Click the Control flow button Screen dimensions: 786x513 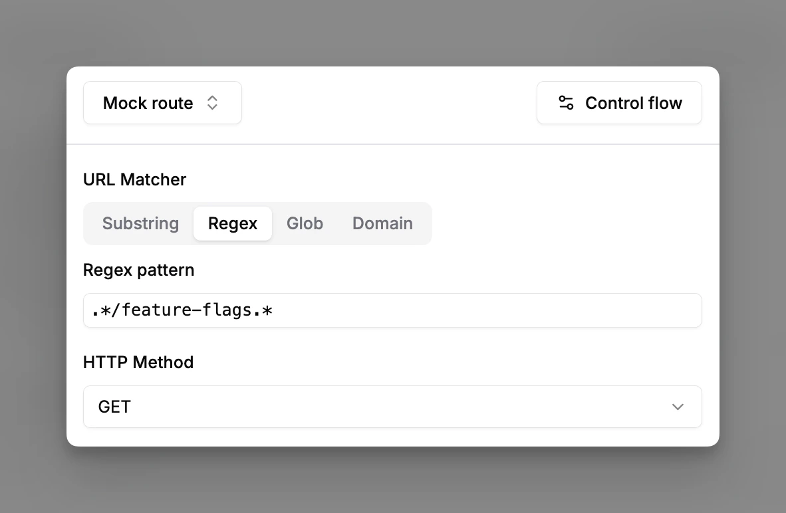point(619,102)
